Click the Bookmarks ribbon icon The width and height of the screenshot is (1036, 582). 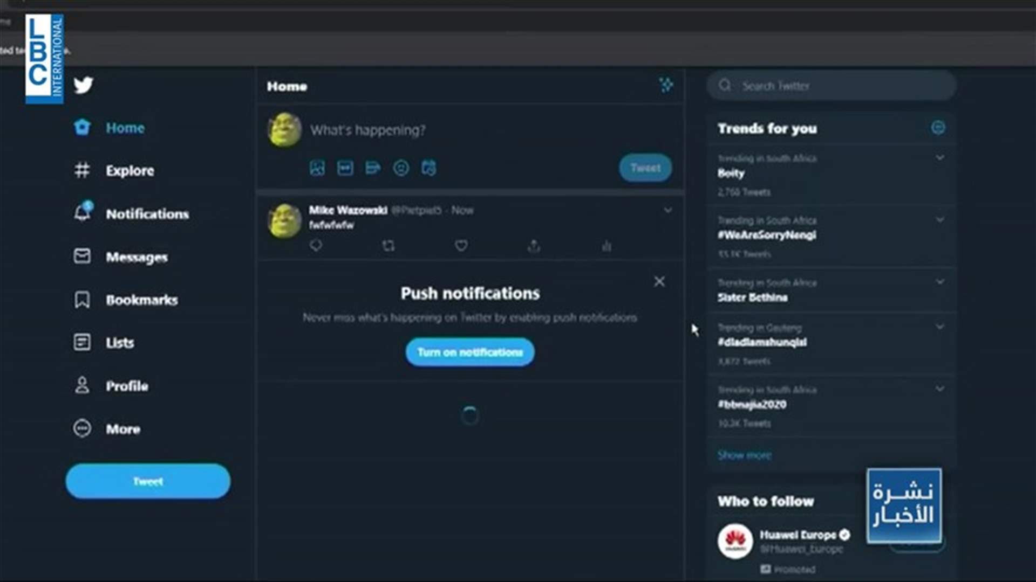[82, 300]
